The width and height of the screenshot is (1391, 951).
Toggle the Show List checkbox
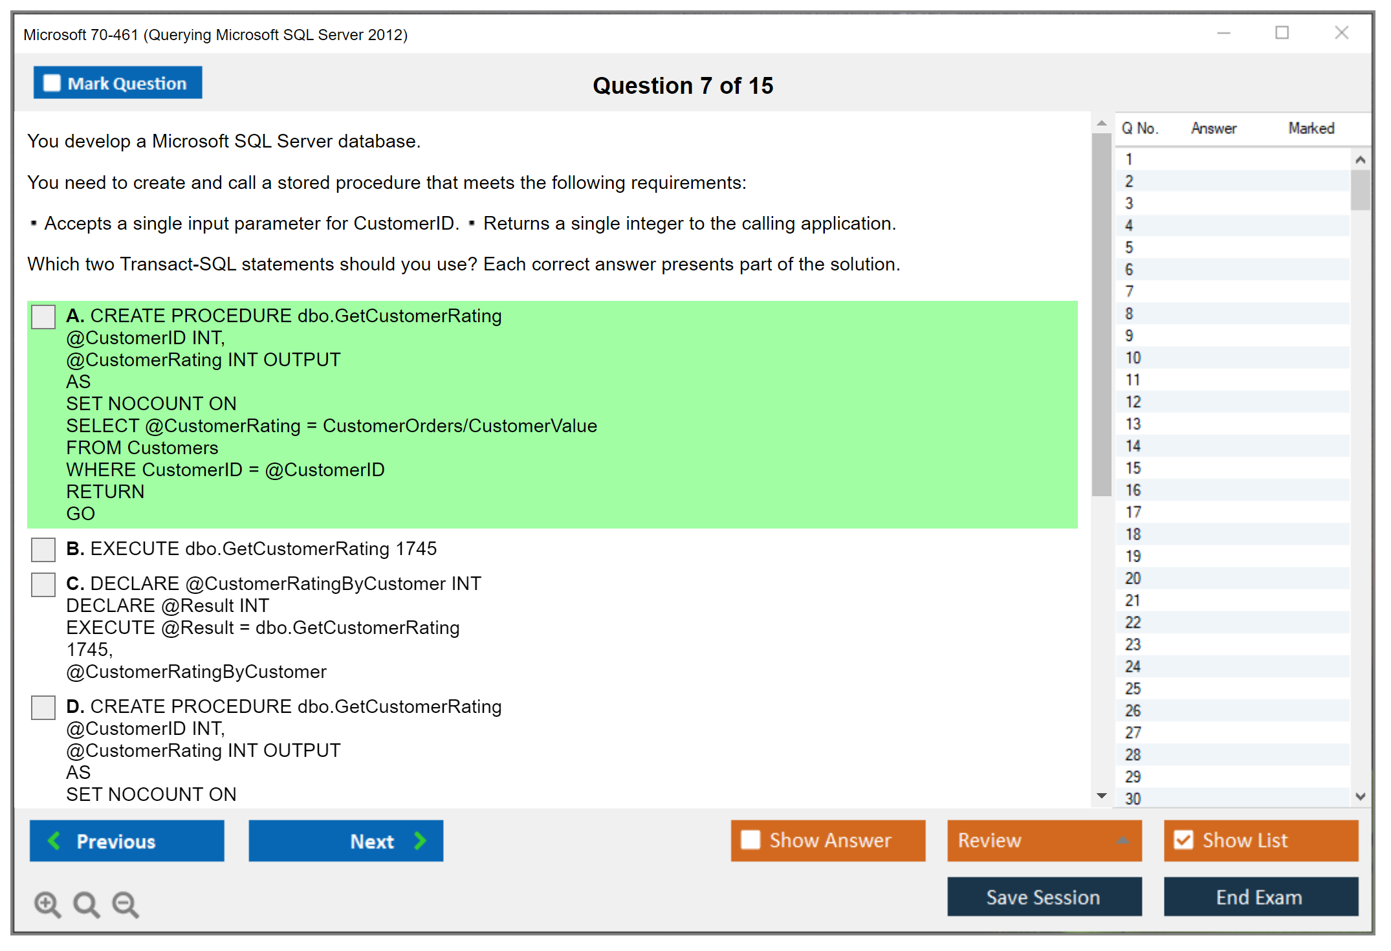point(1183,840)
